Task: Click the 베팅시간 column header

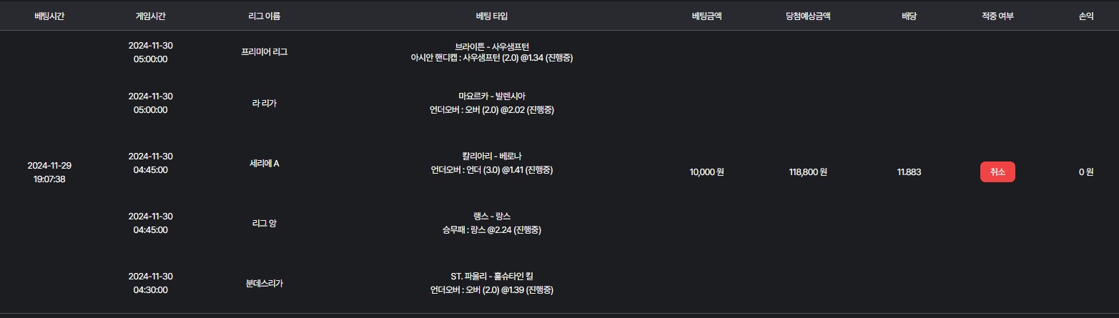Action: 49,16
